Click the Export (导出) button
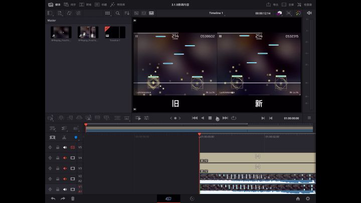This screenshot has height=203, width=361. (272, 5)
